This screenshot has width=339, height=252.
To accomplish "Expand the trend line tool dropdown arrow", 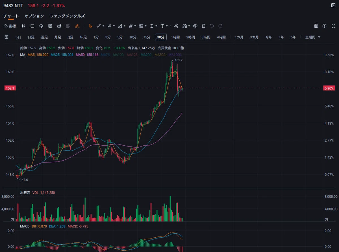I will tap(103, 26).
